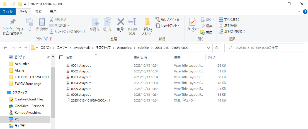Click the Back navigation arrow

(x=6, y=48)
